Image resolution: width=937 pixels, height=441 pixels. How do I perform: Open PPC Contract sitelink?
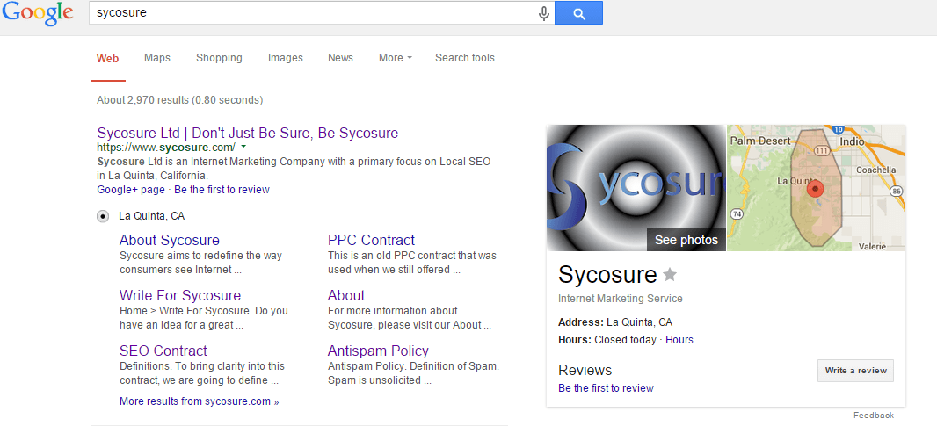coord(371,240)
